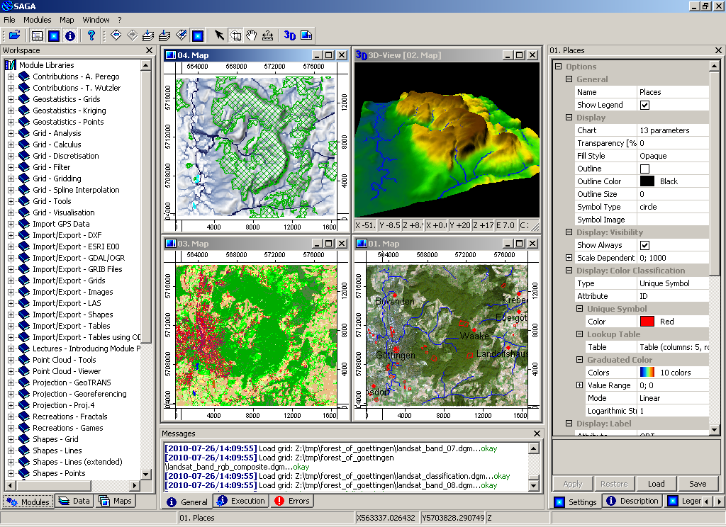The width and height of the screenshot is (726, 527).
Task: Select the Zoom magnifier tool
Action: click(235, 35)
